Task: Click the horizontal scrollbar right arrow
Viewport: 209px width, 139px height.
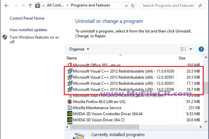Action: [201, 127]
